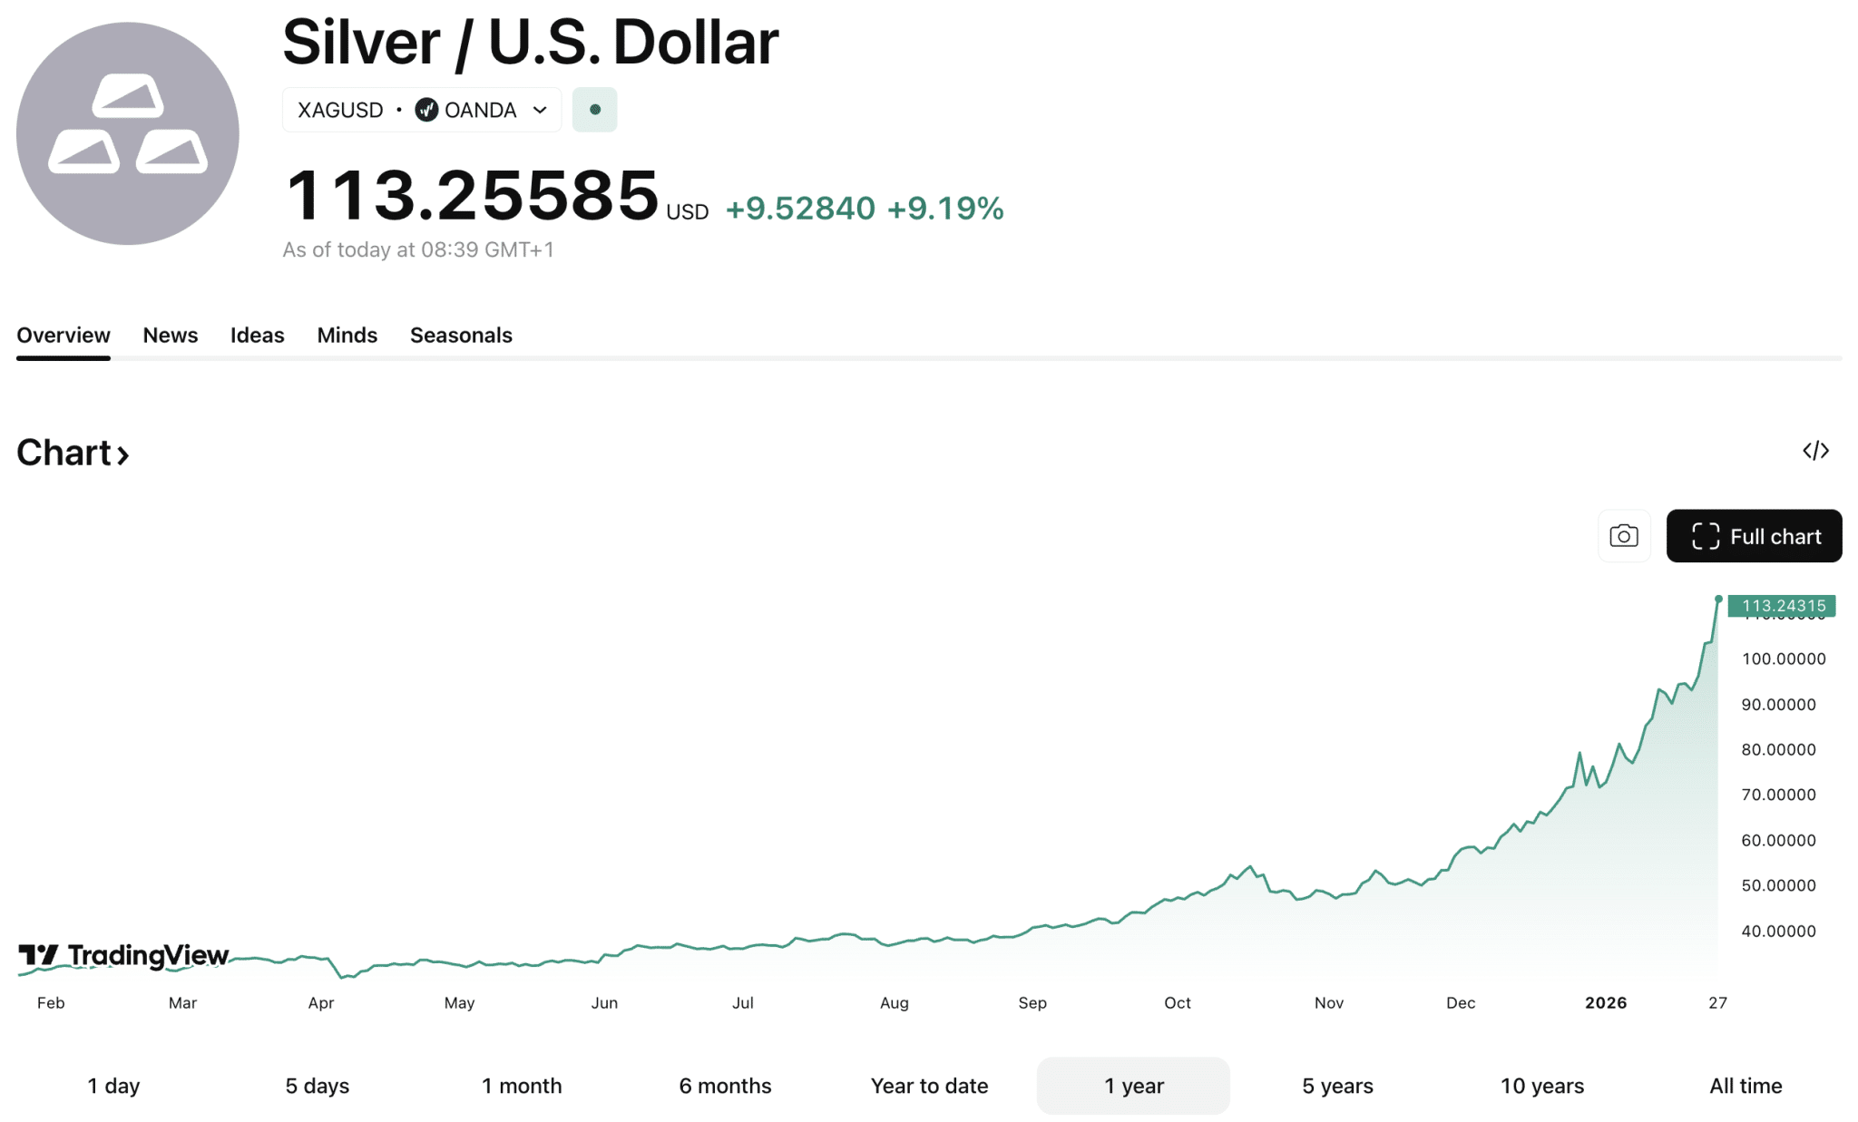Open the XAGUSD symbol source dropdown

339,110
